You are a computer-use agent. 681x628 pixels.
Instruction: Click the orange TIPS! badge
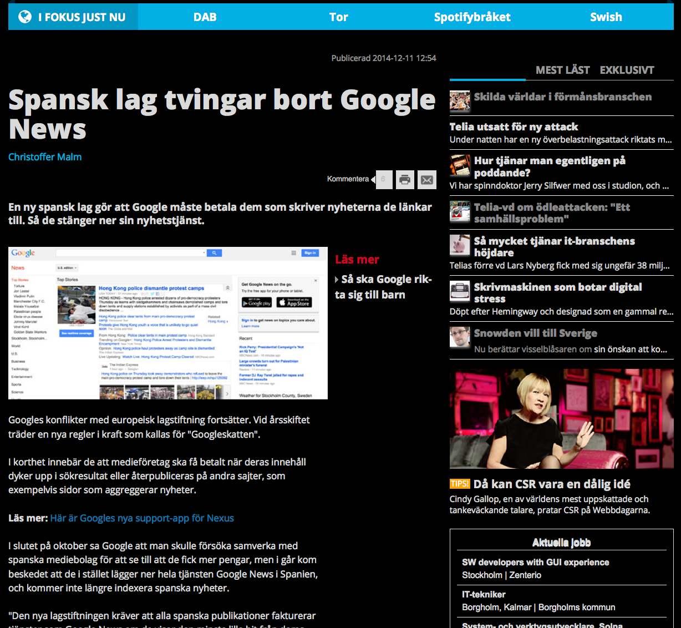click(x=460, y=484)
